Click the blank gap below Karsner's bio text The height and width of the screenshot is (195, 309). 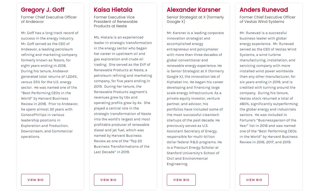(x=196, y=170)
